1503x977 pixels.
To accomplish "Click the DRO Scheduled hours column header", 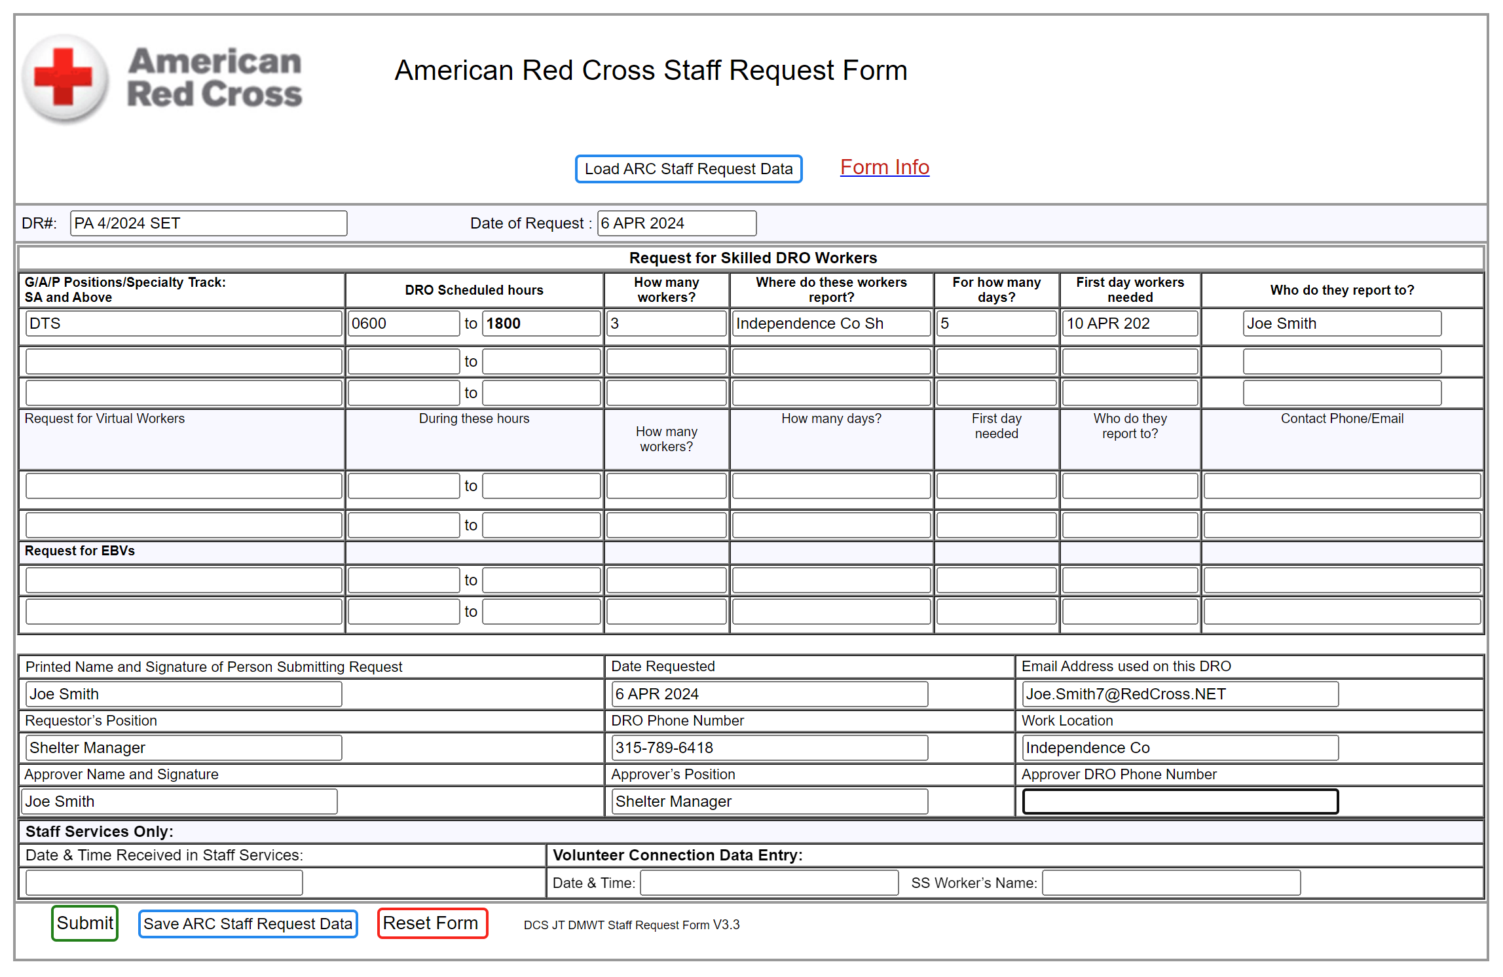I will [473, 290].
